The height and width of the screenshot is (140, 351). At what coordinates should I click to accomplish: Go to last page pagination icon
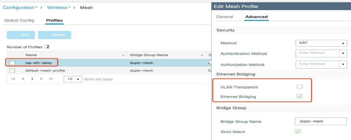pos(51,79)
